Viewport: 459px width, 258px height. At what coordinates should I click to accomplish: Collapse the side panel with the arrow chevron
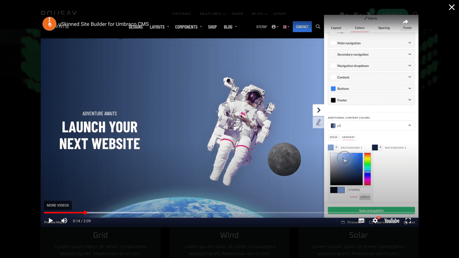pyautogui.click(x=318, y=110)
